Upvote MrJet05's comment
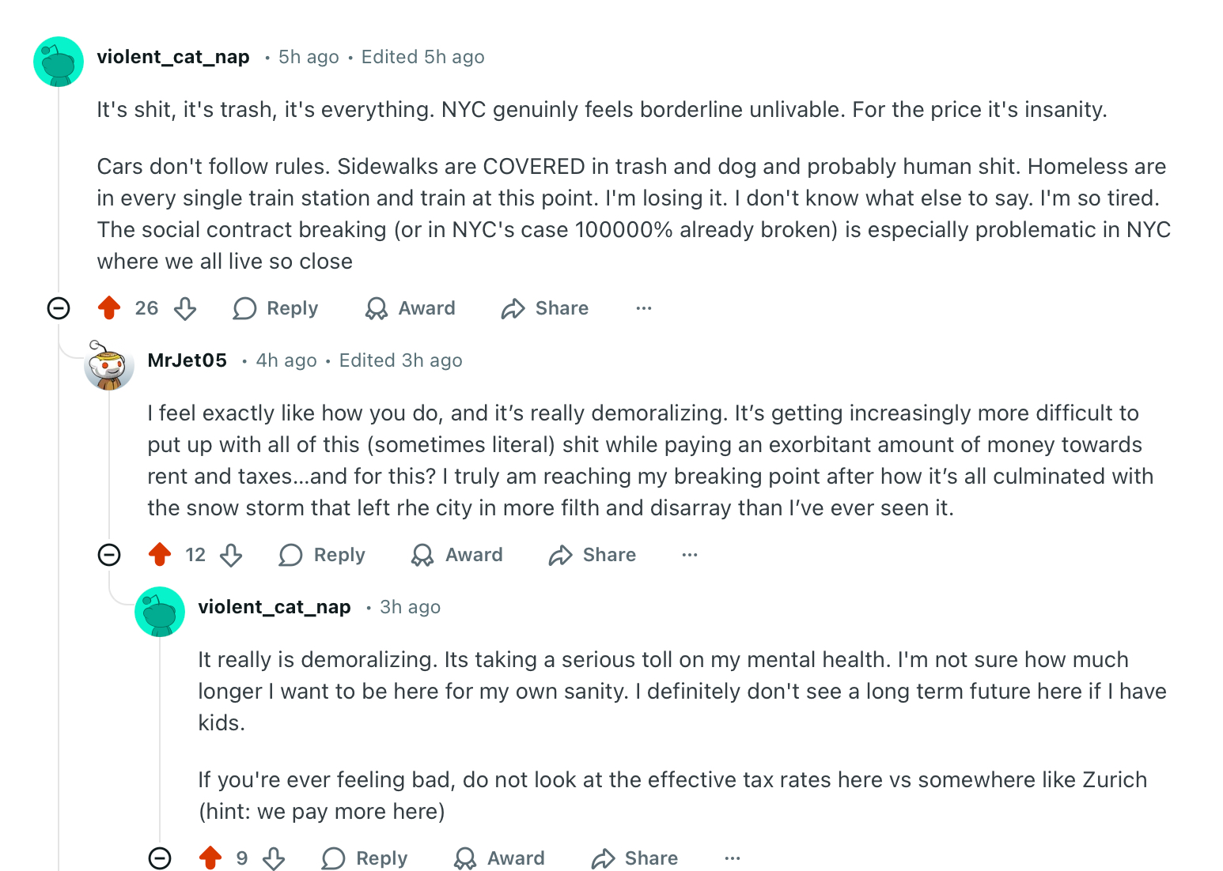Viewport: 1223px width, 871px height. tap(160, 554)
